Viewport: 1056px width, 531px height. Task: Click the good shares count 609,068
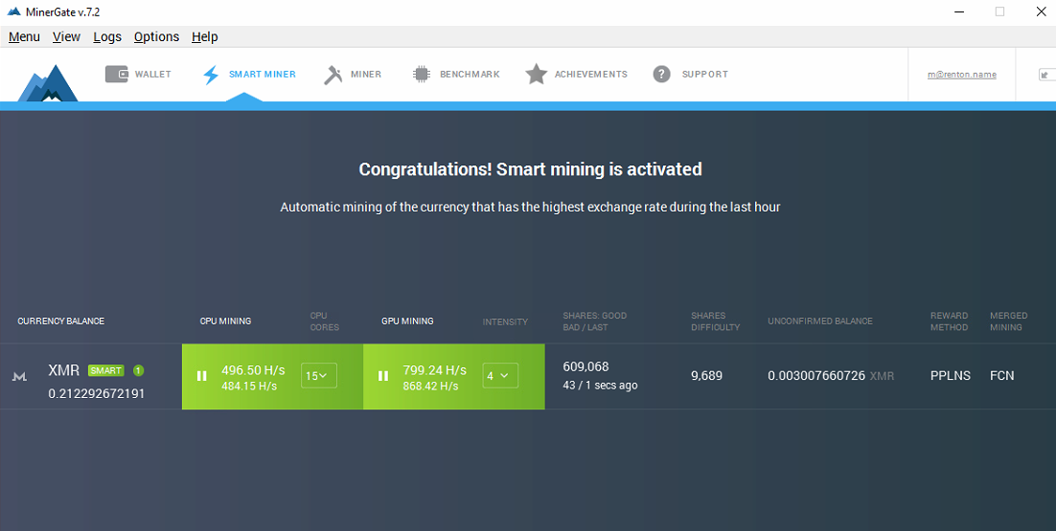(585, 367)
